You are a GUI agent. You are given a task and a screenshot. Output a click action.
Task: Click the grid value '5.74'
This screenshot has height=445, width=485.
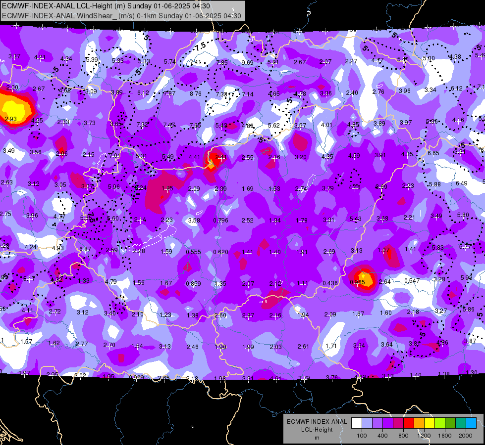(x=169, y=62)
